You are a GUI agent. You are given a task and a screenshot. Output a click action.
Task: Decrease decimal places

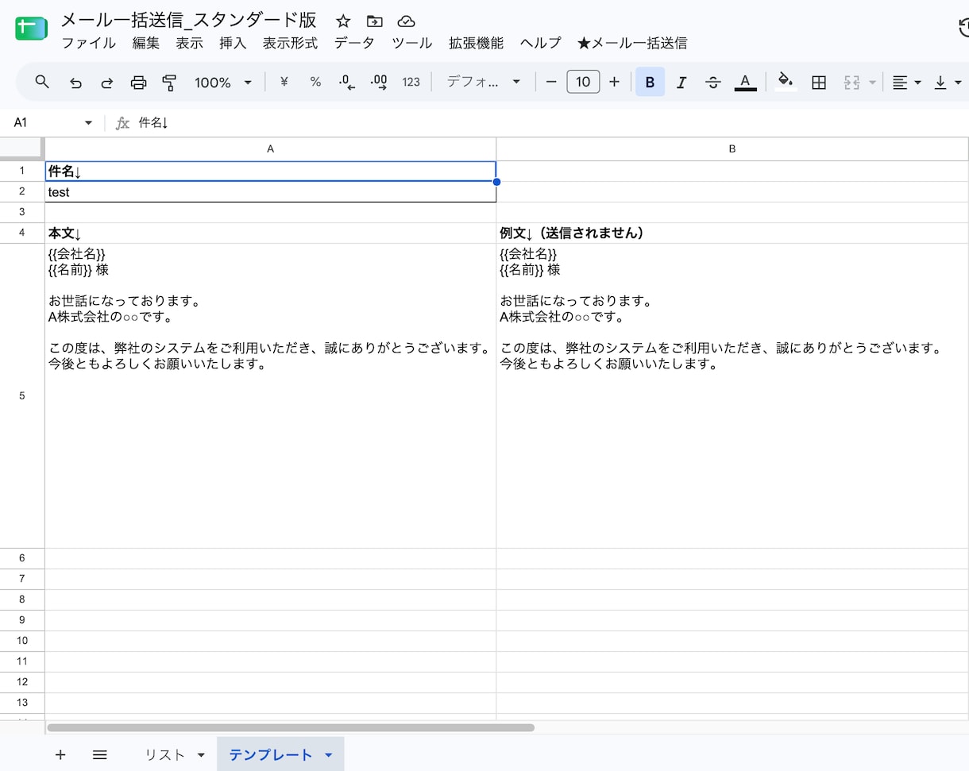(347, 82)
